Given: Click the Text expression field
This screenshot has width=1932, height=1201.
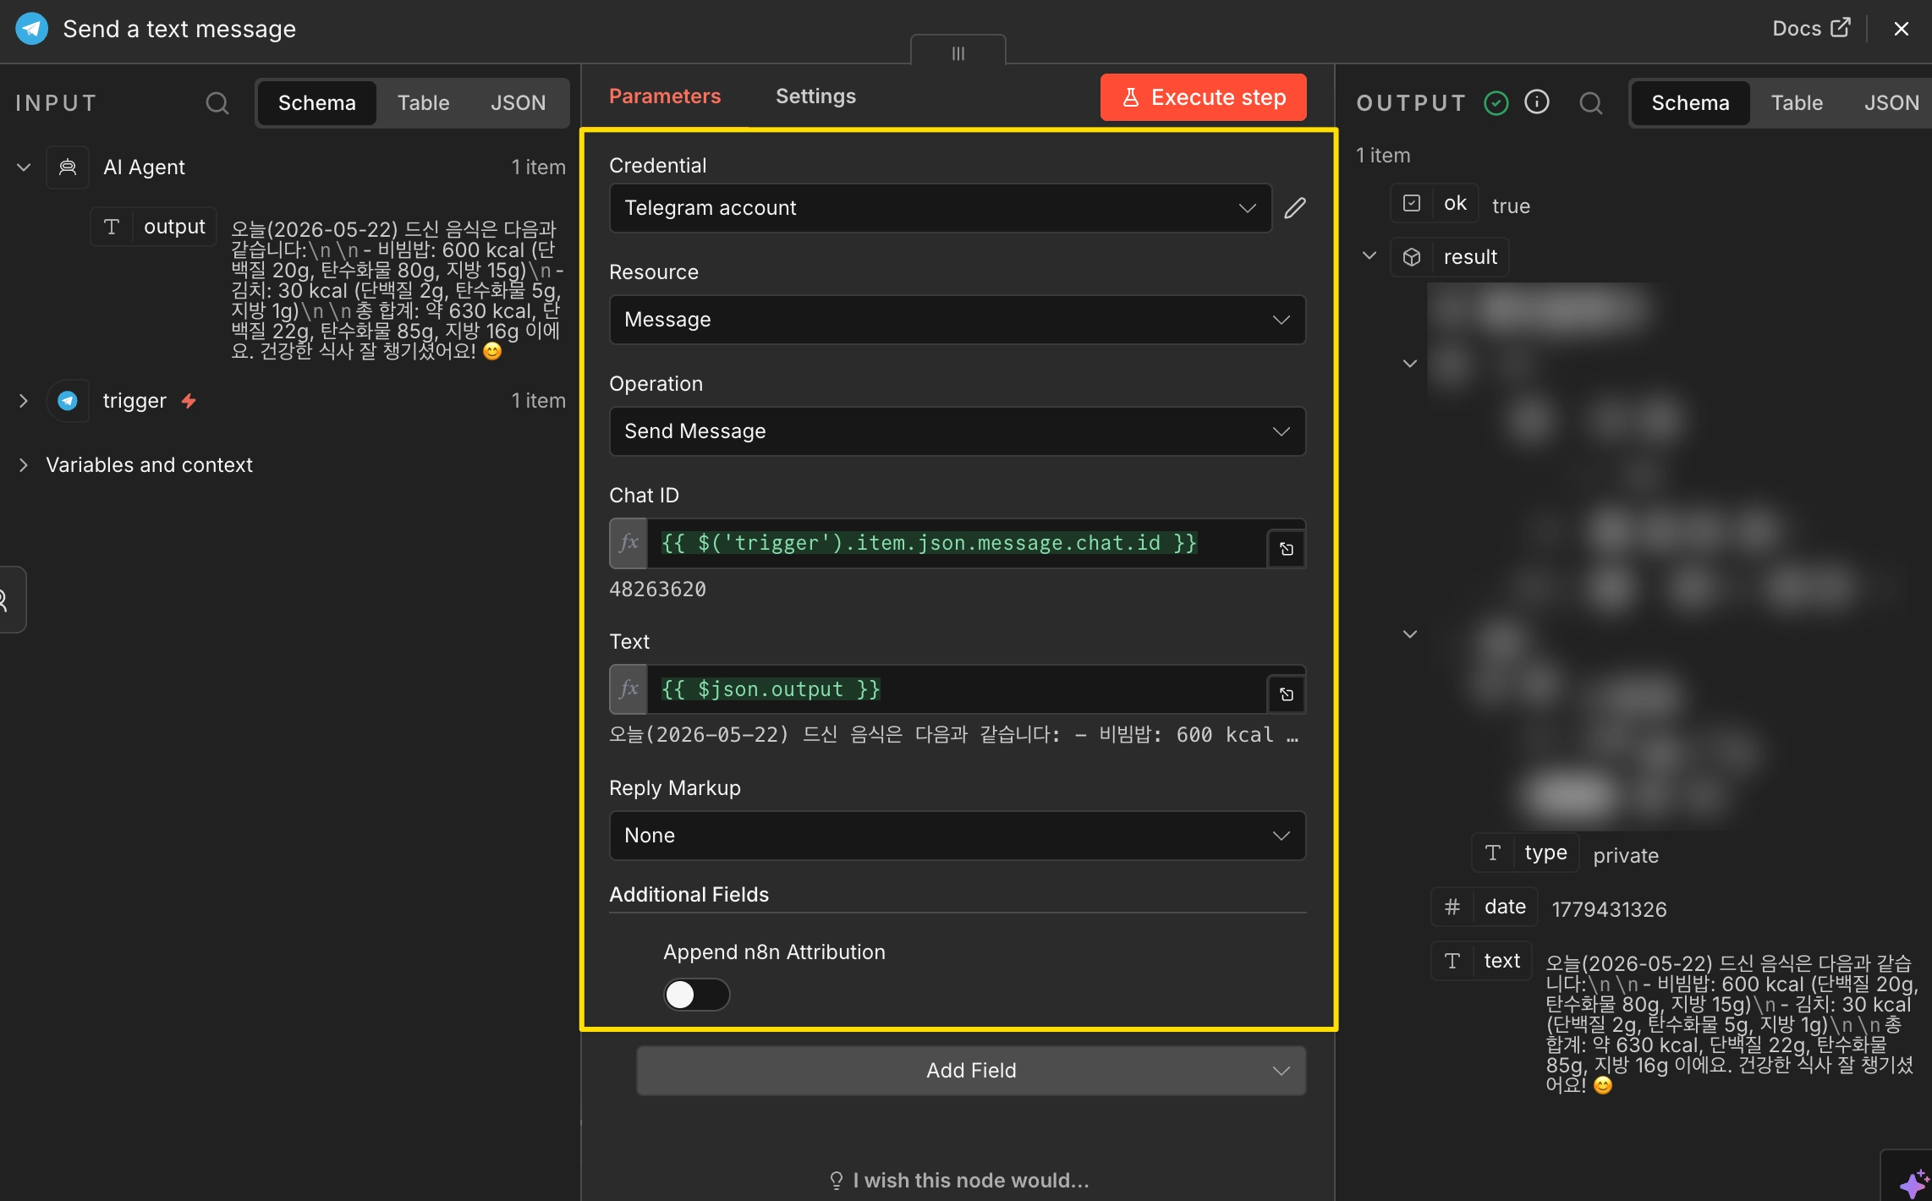Looking at the screenshot, I should [956, 689].
